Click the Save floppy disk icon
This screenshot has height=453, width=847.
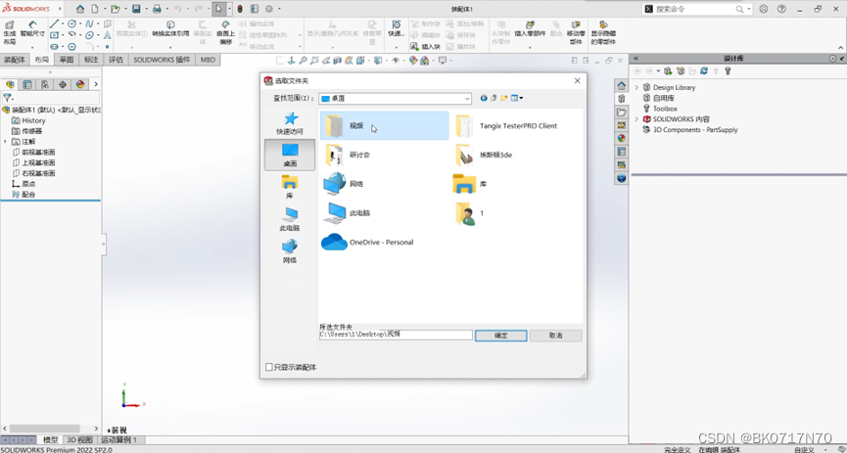point(136,9)
